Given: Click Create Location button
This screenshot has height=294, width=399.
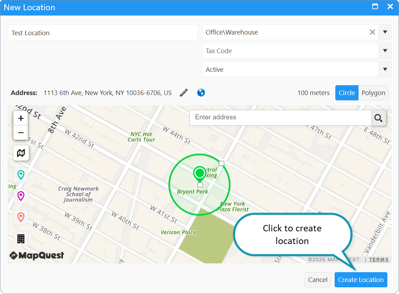Looking at the screenshot, I should [361, 280].
